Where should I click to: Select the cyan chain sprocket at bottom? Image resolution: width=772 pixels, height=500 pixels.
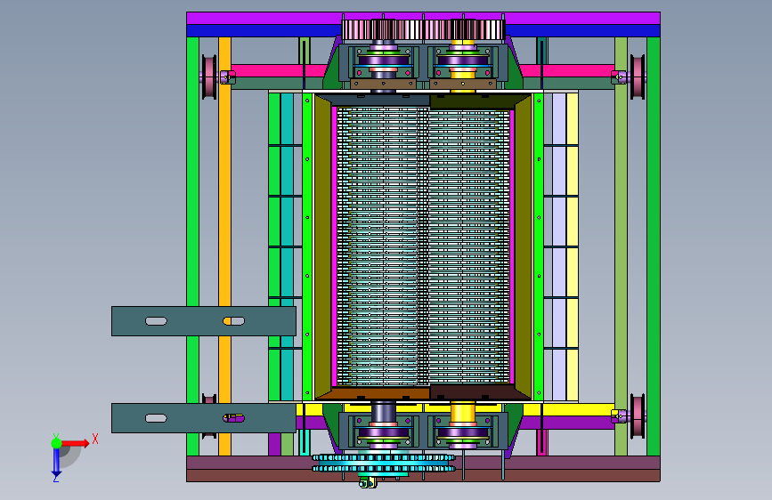pos(384,464)
